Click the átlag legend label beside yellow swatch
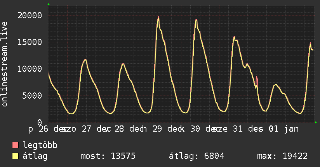This screenshot has width=320, height=167. 35,156
